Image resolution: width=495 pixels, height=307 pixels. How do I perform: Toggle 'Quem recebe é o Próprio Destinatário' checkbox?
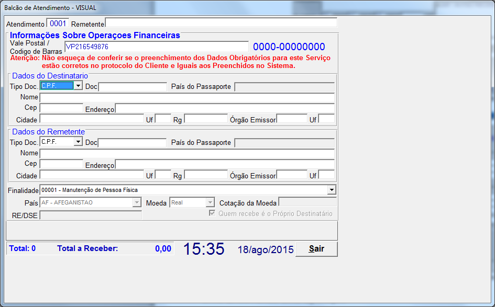212,213
